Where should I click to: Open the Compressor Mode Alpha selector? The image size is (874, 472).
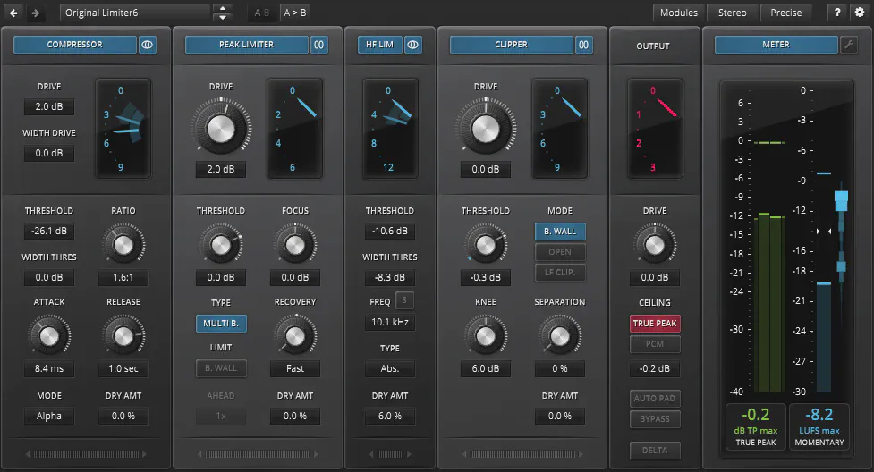click(49, 416)
